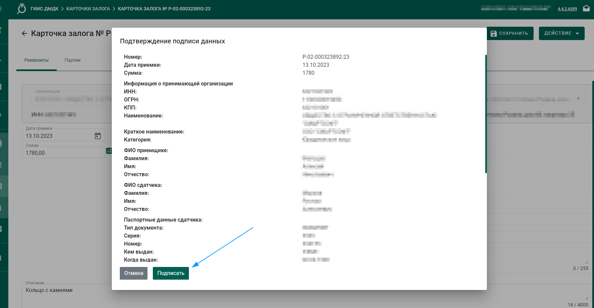Click the heading ФИО приемщике
The width and height of the screenshot is (594, 308).
pyautogui.click(x=146, y=150)
